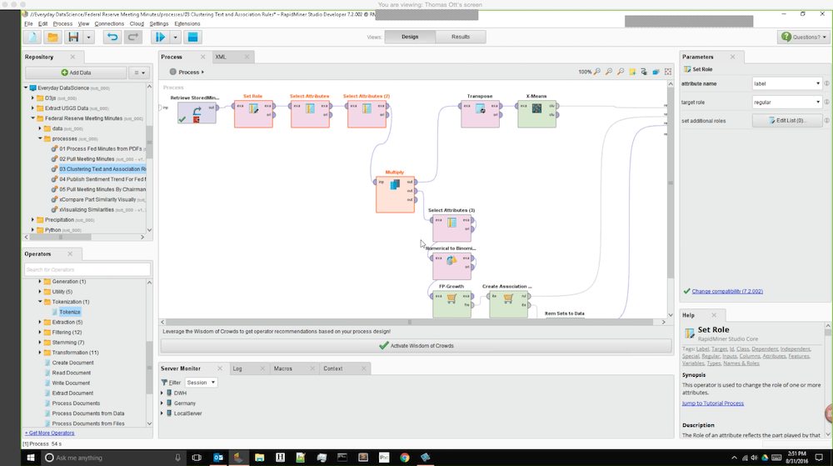This screenshot has height=466, width=833.
Task: Click the New Process toolbar icon
Action: coord(32,38)
